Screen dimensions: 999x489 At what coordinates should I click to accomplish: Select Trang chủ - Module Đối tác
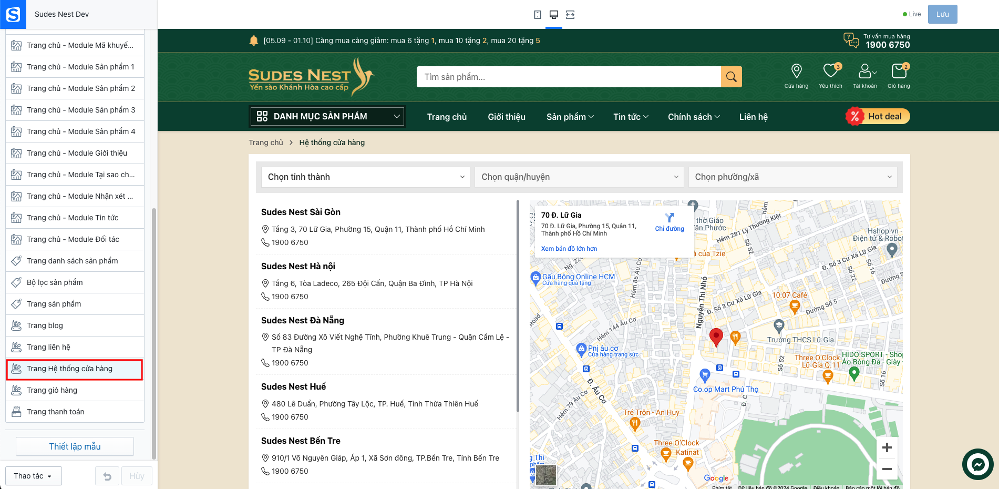[x=75, y=239]
